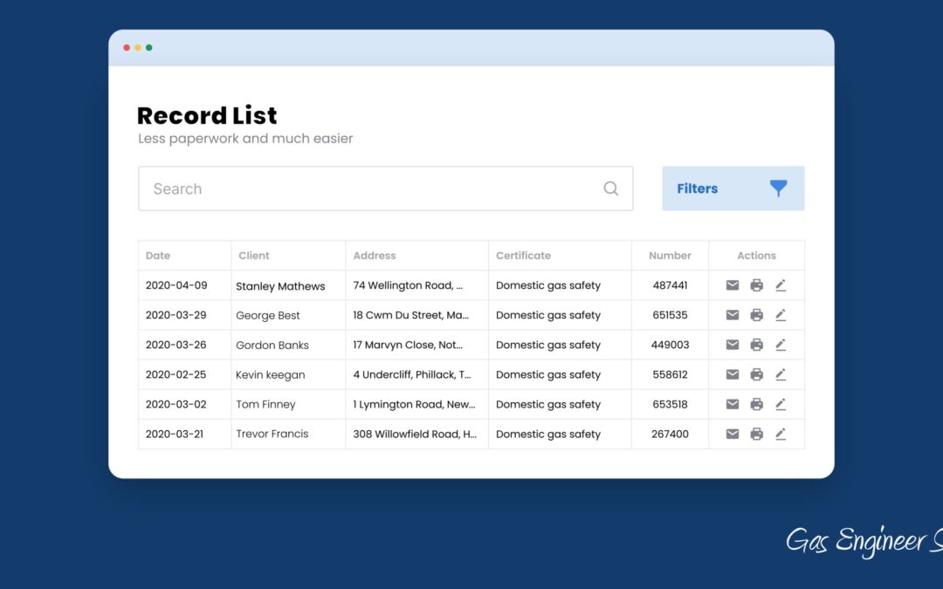Sort records by the Number column header
Viewport: 943px width, 589px height.
[669, 255]
